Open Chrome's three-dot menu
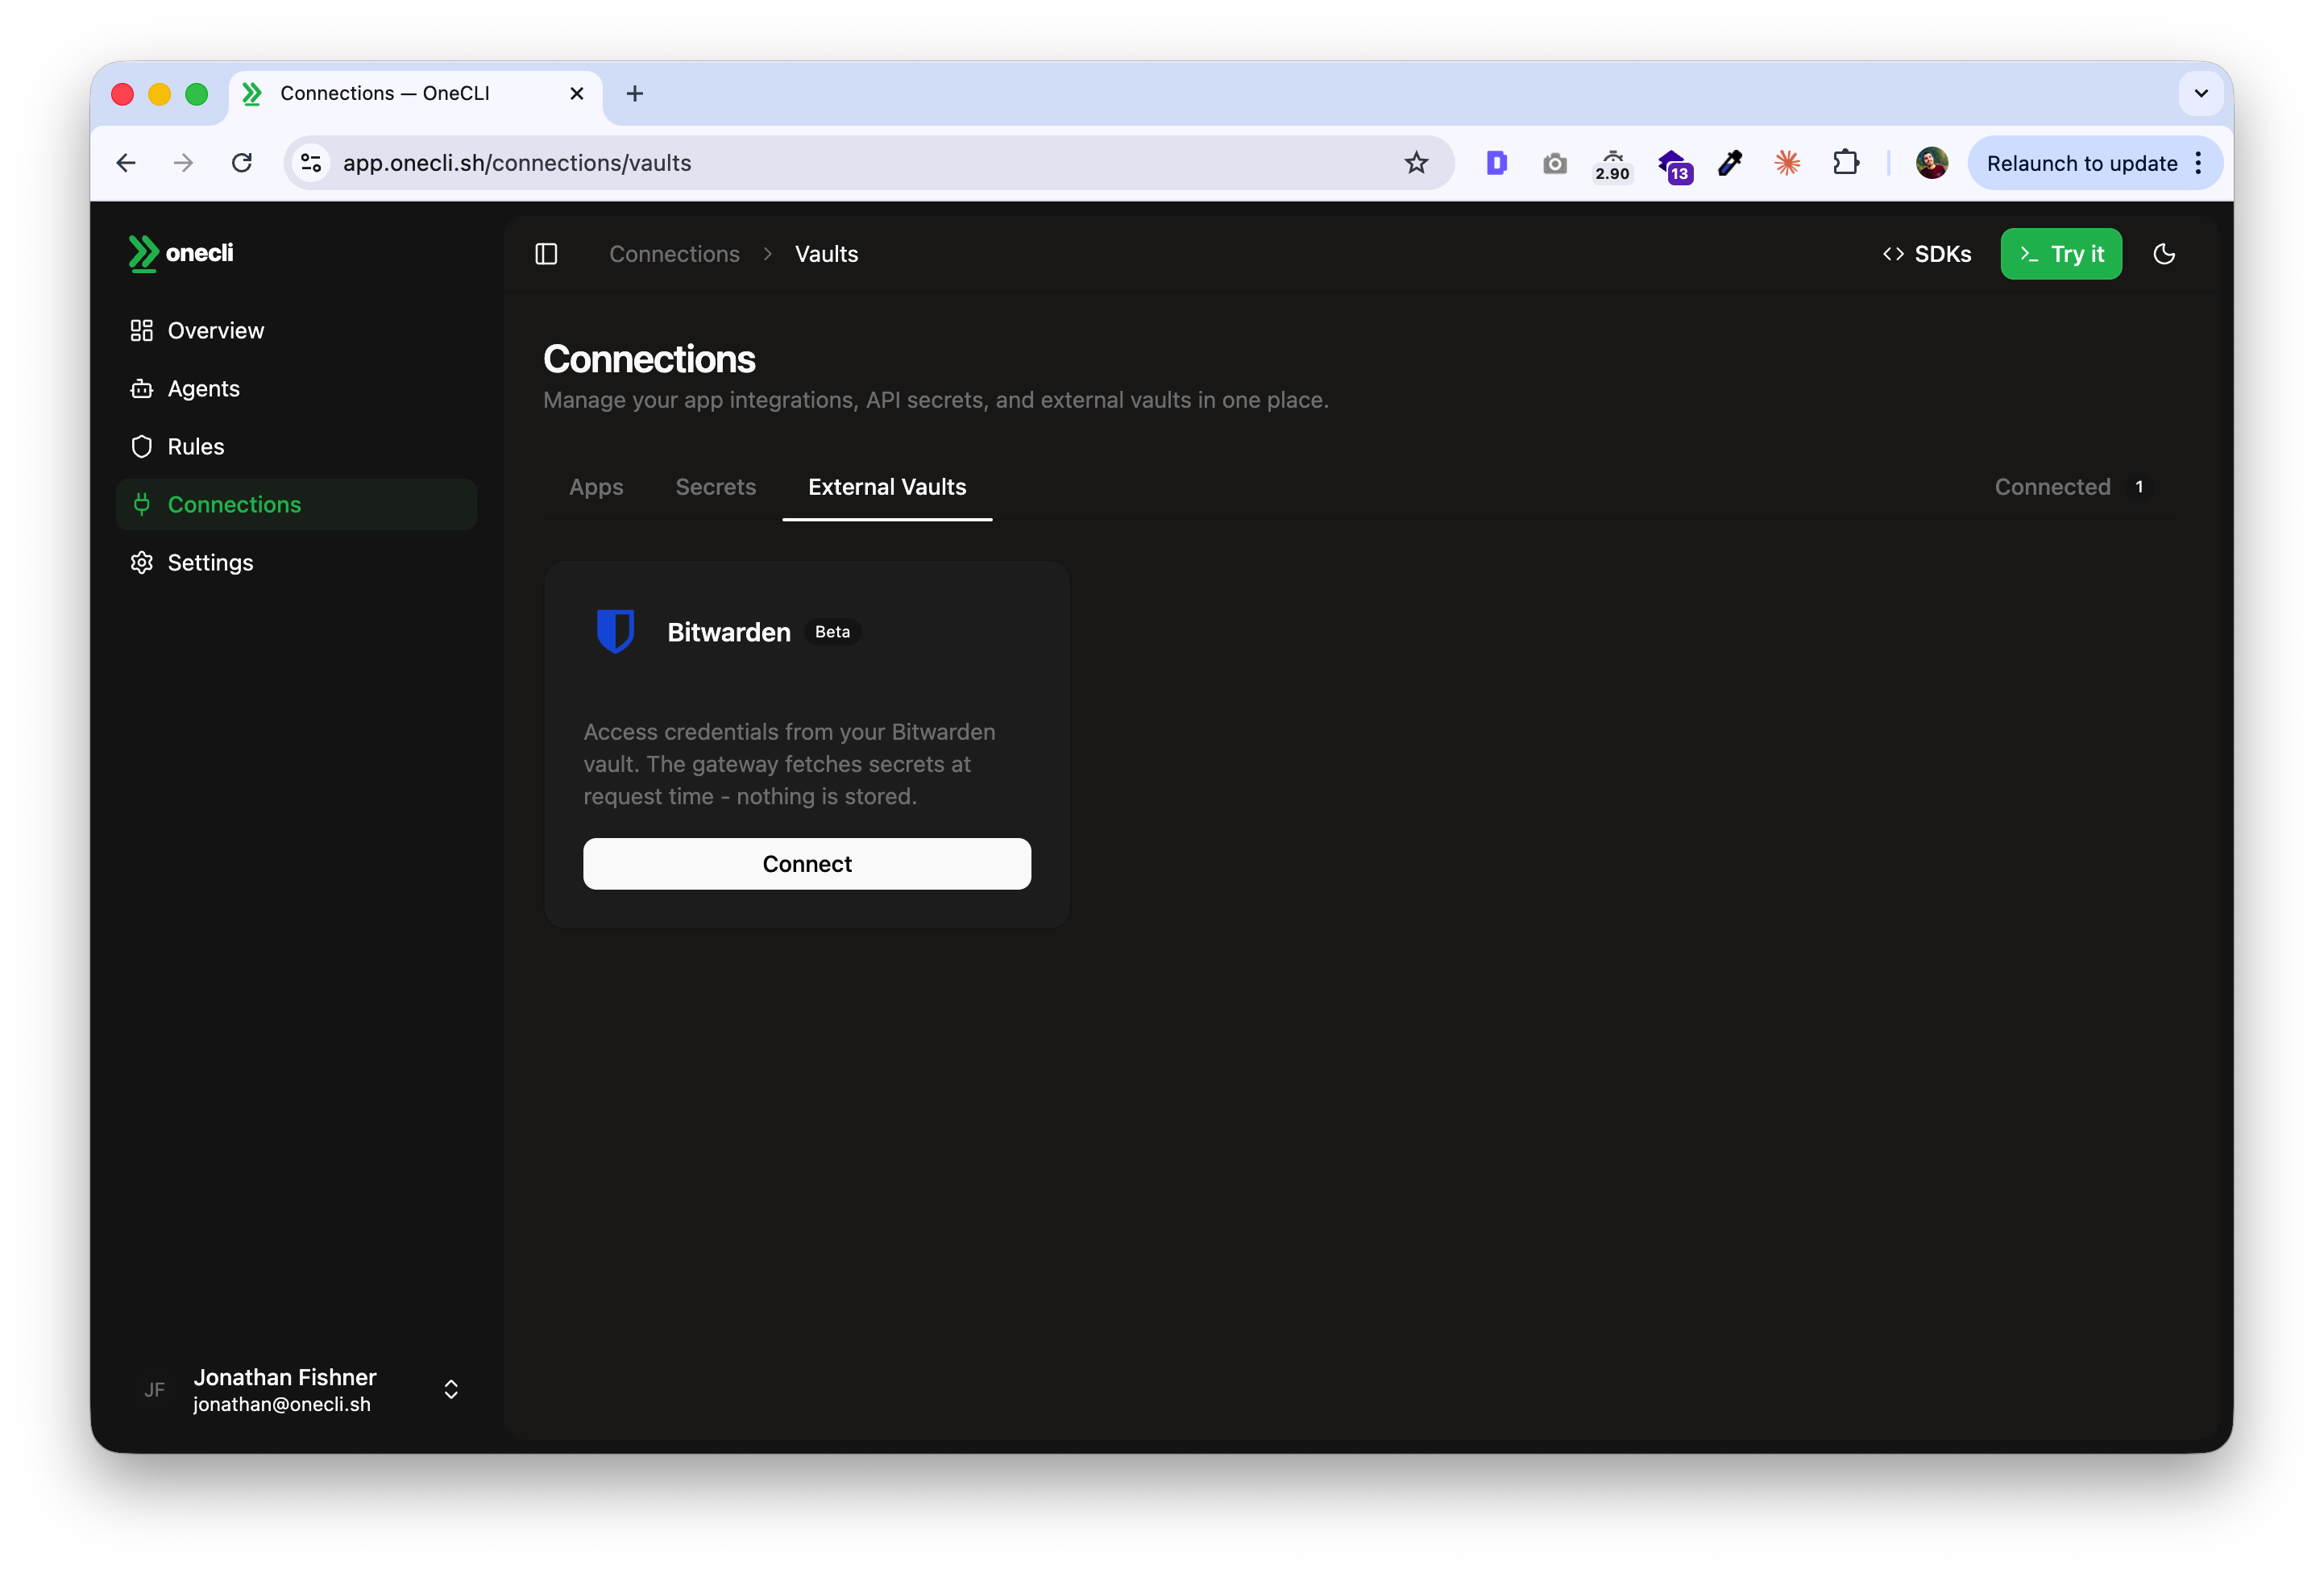This screenshot has height=1573, width=2324. (2198, 162)
